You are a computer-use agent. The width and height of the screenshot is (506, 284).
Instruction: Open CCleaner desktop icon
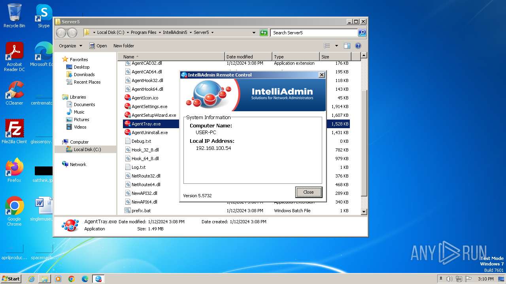(14, 93)
